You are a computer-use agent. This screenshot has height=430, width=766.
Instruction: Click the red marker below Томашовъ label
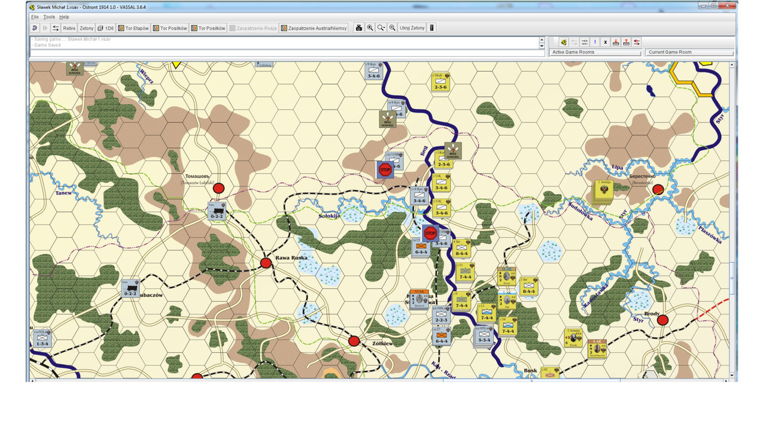[219, 188]
